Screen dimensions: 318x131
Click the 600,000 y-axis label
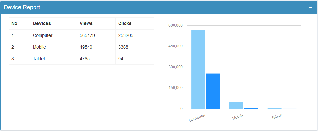pyautogui.click(x=176, y=25)
